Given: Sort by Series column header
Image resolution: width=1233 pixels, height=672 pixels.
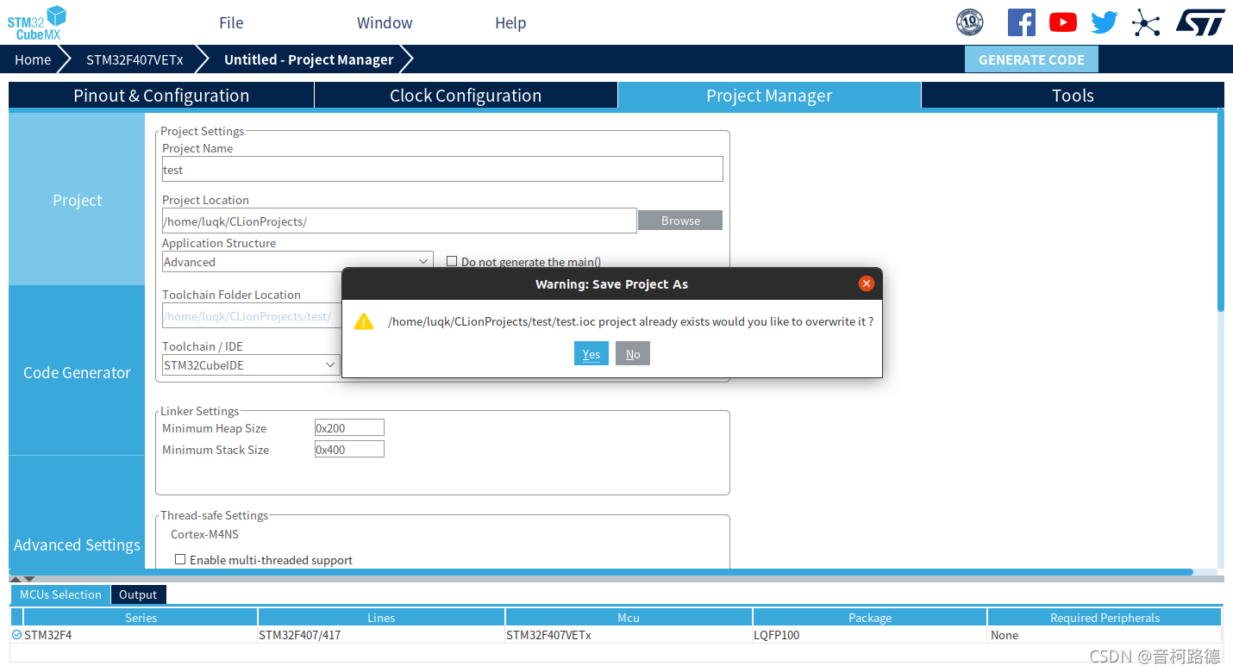Looking at the screenshot, I should pyautogui.click(x=141, y=617).
